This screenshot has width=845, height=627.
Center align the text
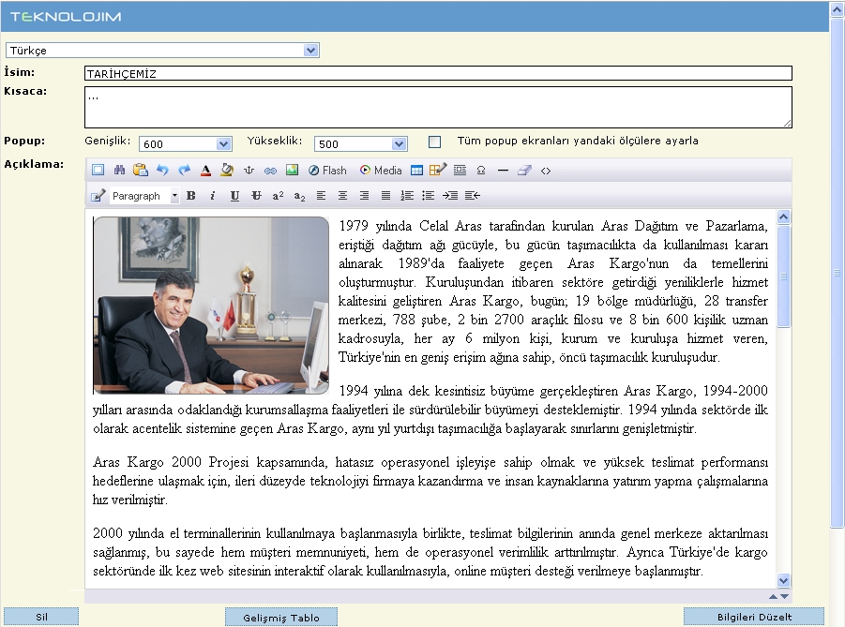click(x=342, y=196)
